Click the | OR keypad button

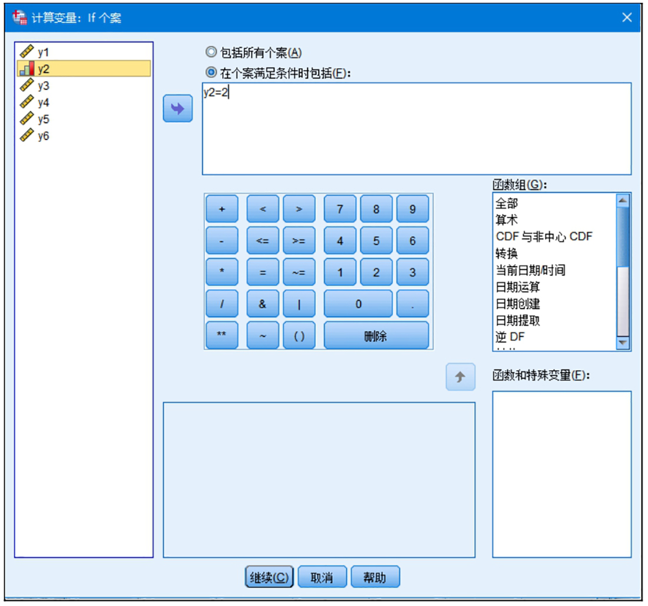(x=299, y=304)
